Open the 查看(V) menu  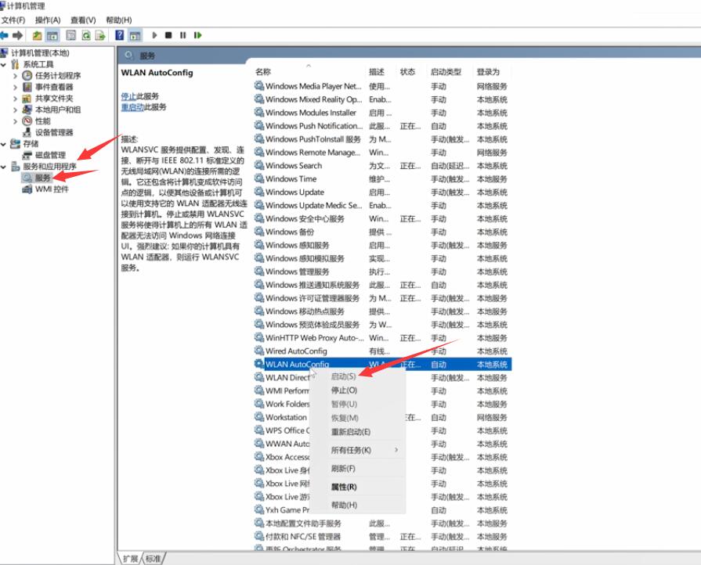click(83, 20)
